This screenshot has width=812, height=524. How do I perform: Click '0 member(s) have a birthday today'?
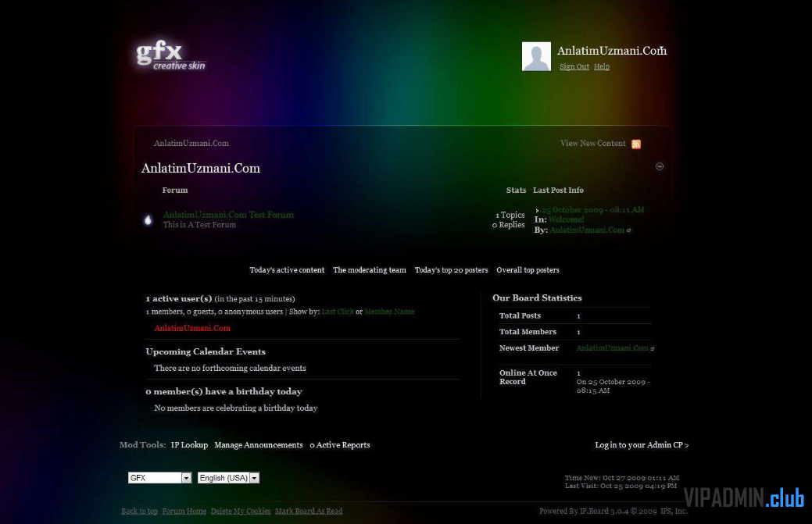(x=224, y=391)
